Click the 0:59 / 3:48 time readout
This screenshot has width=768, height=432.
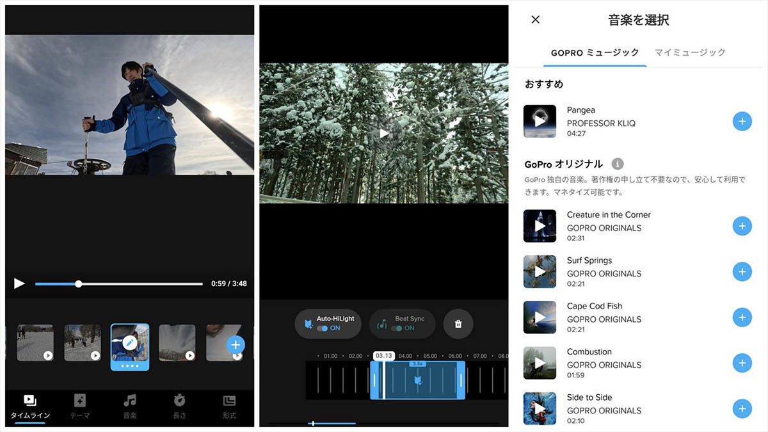(x=229, y=284)
